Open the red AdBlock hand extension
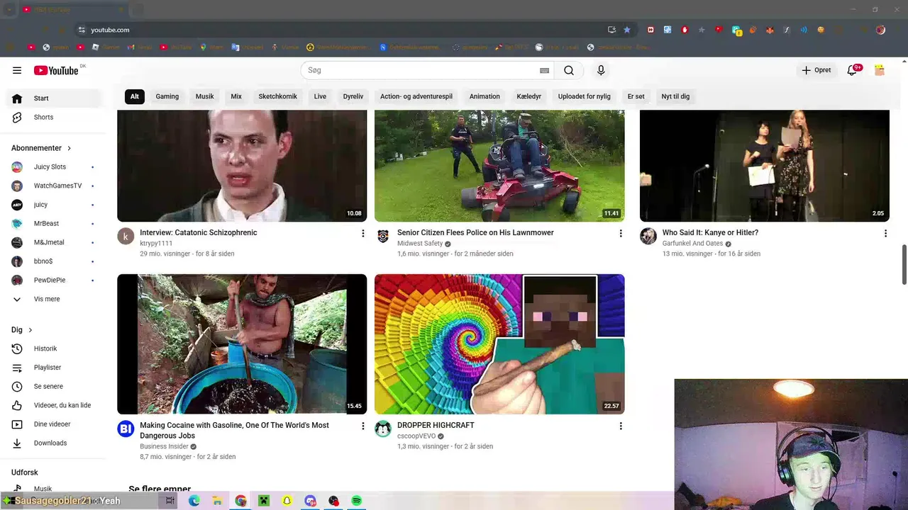 click(685, 30)
